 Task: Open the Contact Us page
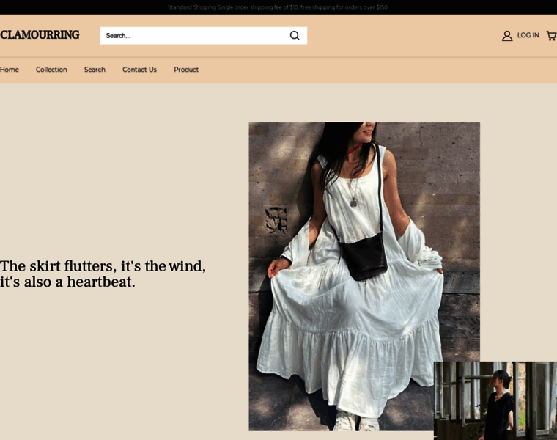click(x=139, y=70)
